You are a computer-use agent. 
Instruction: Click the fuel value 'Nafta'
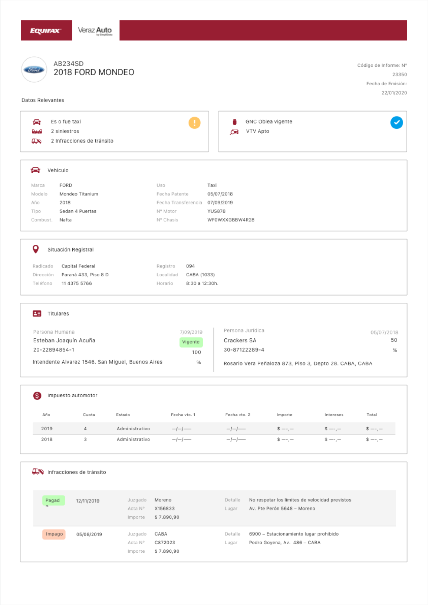(66, 220)
